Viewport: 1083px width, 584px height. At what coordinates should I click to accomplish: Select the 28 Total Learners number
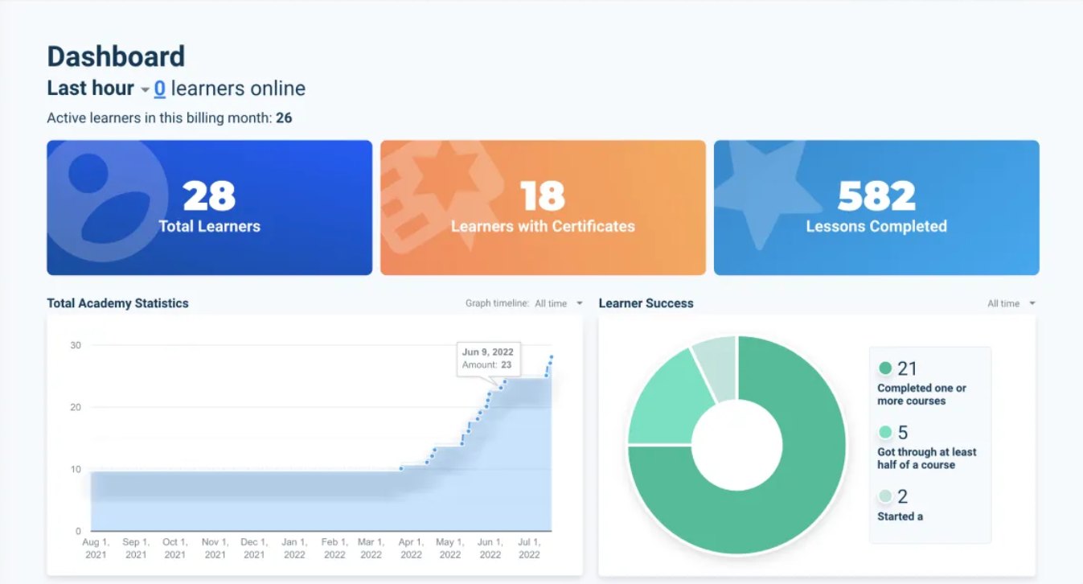209,195
